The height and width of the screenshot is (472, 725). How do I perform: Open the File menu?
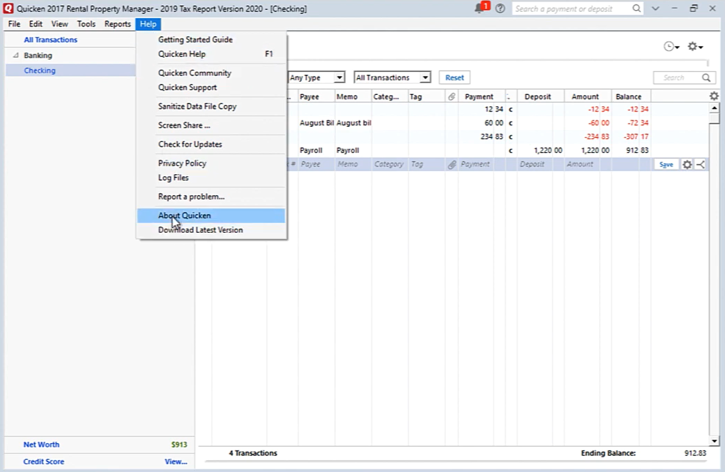(x=14, y=24)
